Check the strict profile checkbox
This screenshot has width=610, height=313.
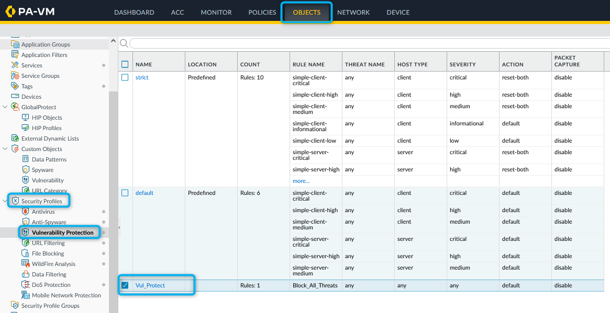125,77
